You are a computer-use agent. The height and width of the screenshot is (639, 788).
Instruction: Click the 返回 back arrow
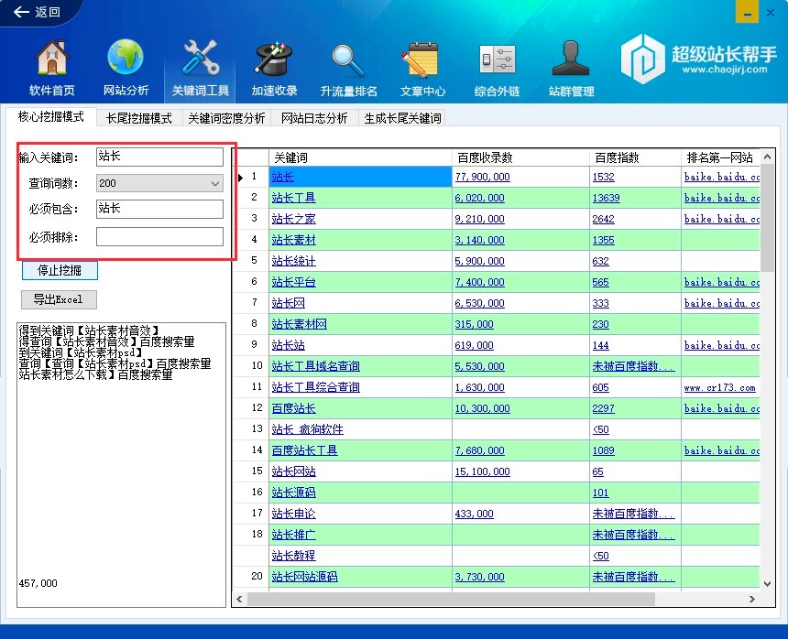click(x=37, y=12)
